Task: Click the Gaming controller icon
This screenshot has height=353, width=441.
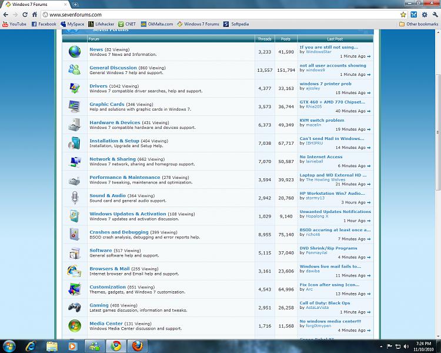Action: pos(75,307)
